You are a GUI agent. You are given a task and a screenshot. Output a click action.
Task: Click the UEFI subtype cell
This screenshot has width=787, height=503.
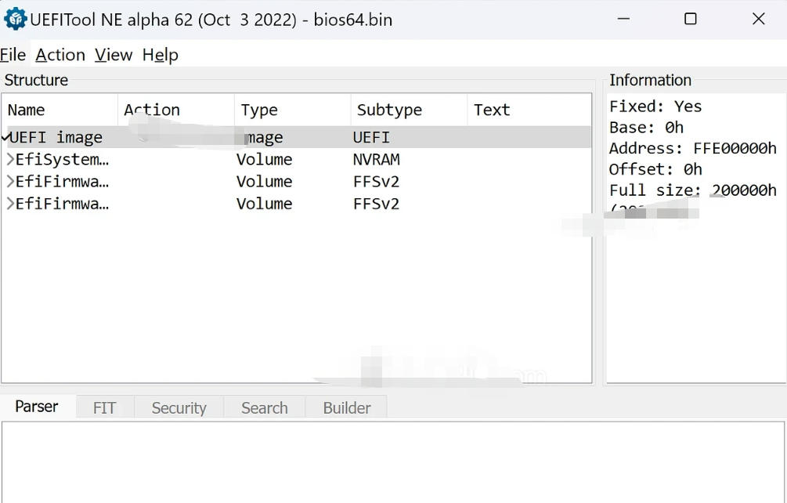click(371, 137)
